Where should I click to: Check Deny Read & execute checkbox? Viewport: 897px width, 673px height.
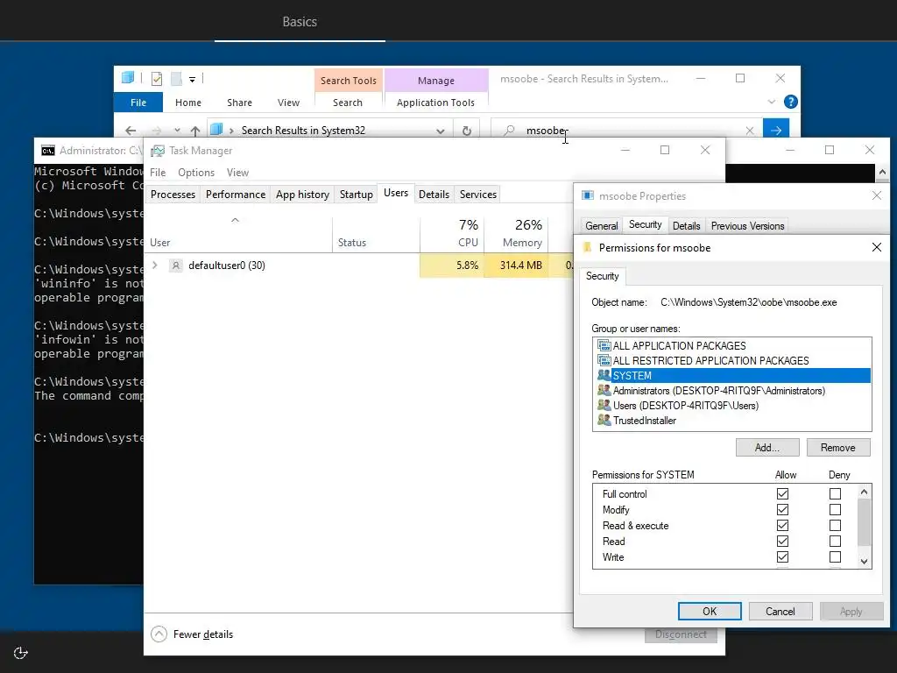(835, 525)
